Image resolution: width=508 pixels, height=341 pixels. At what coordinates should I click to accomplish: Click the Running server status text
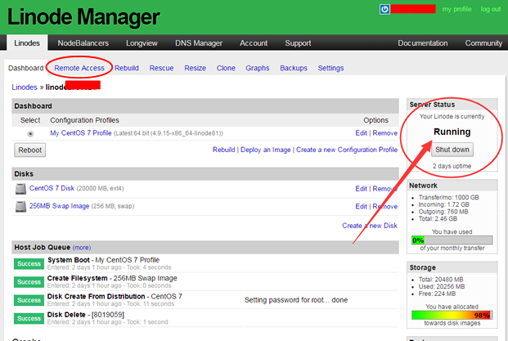coord(452,132)
